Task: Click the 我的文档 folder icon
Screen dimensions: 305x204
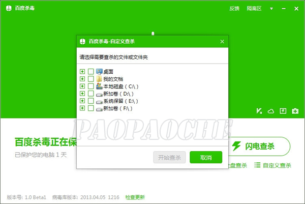Action: [99, 79]
